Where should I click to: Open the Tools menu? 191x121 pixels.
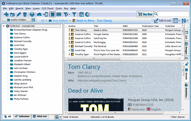pos(59,8)
